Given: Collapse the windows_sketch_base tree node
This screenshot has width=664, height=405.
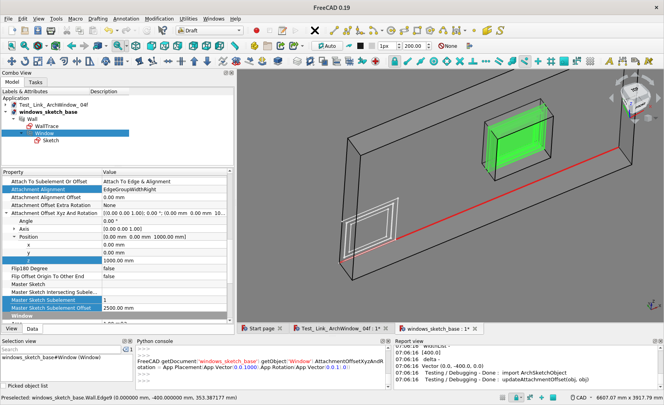Looking at the screenshot, I should (6, 112).
